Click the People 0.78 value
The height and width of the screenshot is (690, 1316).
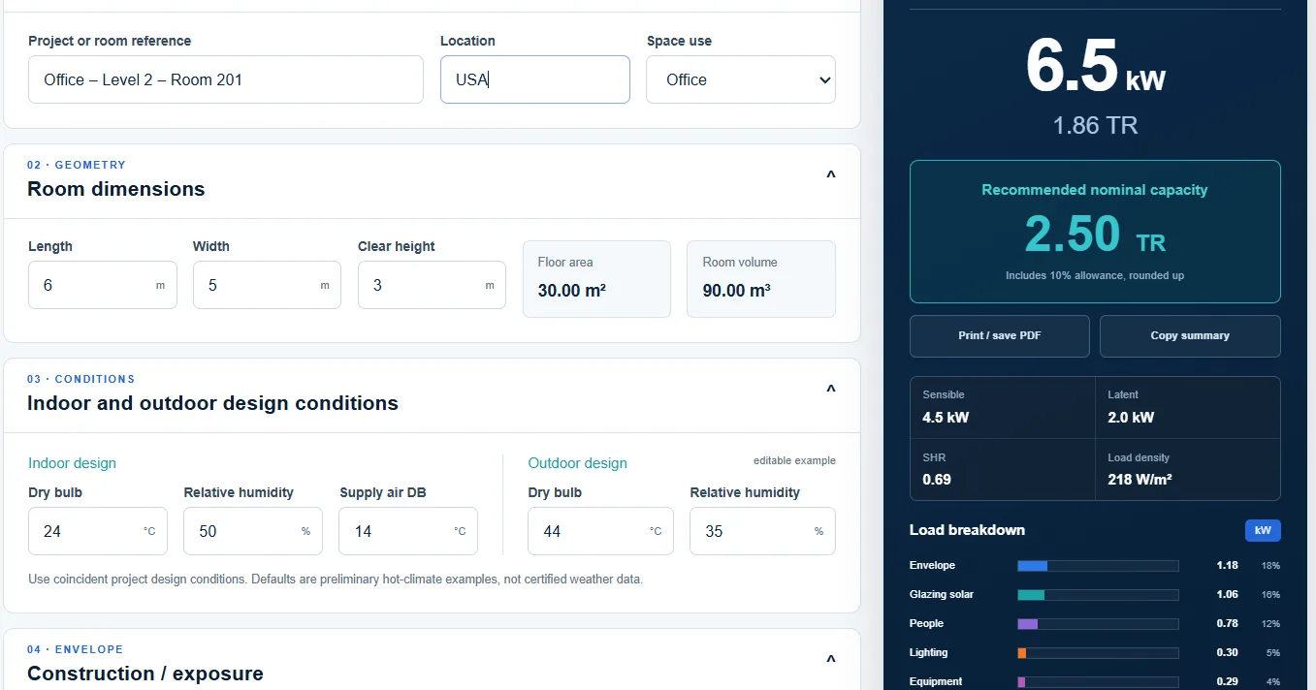1227,624
